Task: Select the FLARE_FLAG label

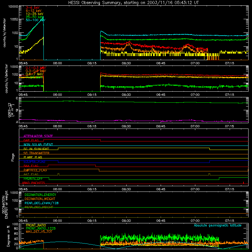Action: tap(33, 157)
